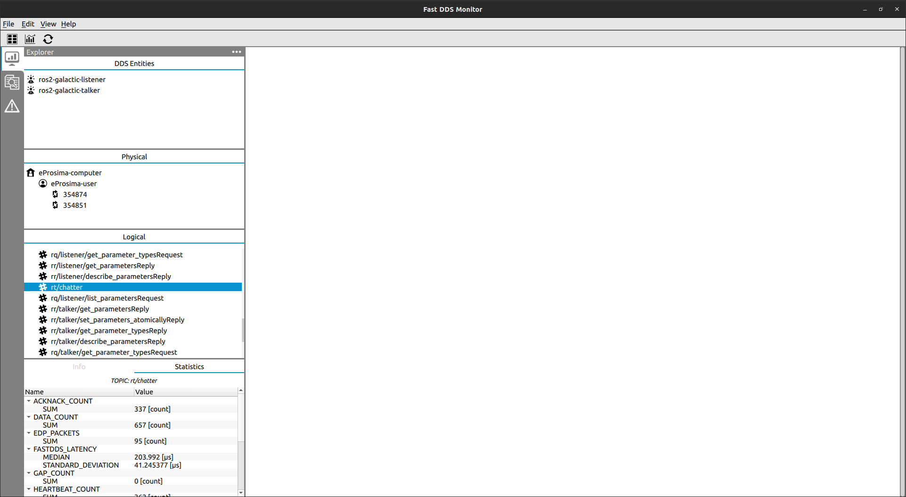Select the rt/chatter topic row
Viewport: 906px width, 497px height.
(x=133, y=287)
